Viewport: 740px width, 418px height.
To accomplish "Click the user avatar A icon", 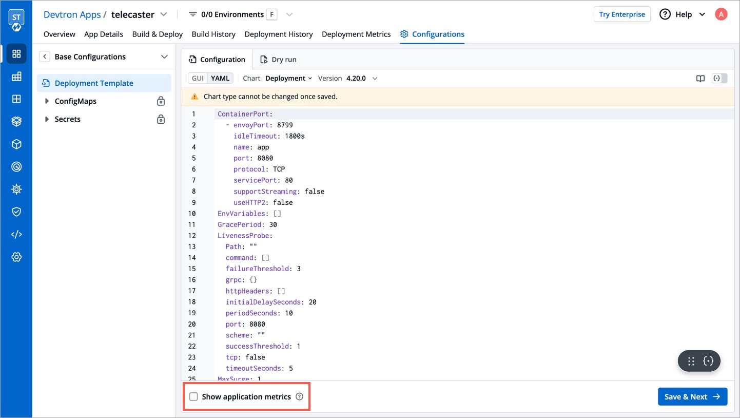I will [721, 14].
